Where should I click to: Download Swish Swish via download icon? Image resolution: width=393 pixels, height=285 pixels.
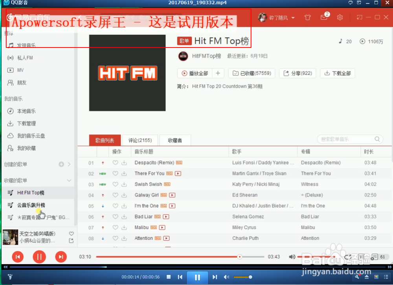point(124,185)
